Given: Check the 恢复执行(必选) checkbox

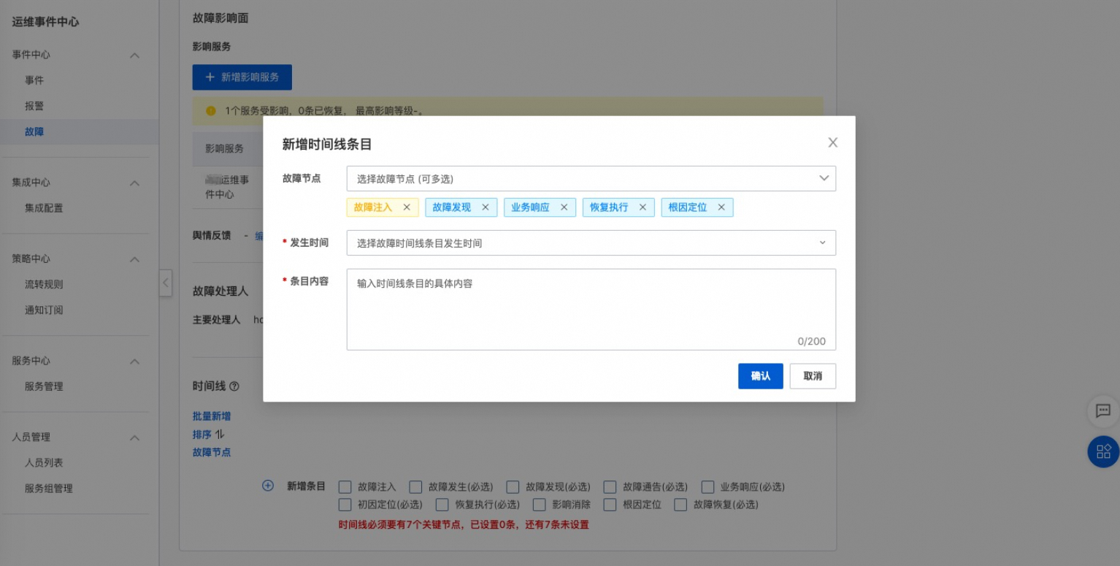Looking at the screenshot, I should pyautogui.click(x=442, y=505).
